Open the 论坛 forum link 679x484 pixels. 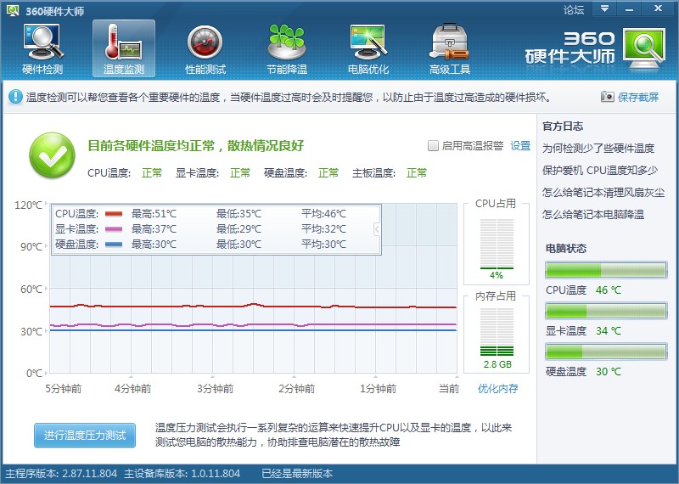[x=574, y=10]
